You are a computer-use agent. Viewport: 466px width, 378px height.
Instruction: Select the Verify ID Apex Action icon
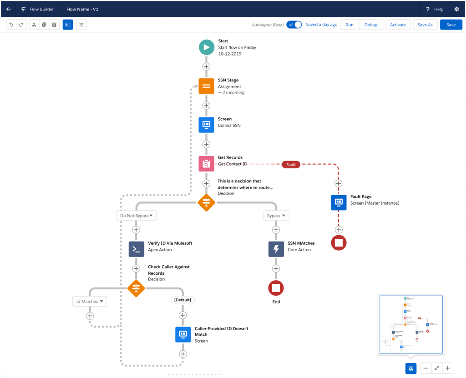tap(136, 249)
